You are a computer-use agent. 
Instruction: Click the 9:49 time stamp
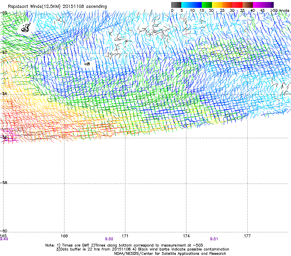pyautogui.click(x=4, y=239)
